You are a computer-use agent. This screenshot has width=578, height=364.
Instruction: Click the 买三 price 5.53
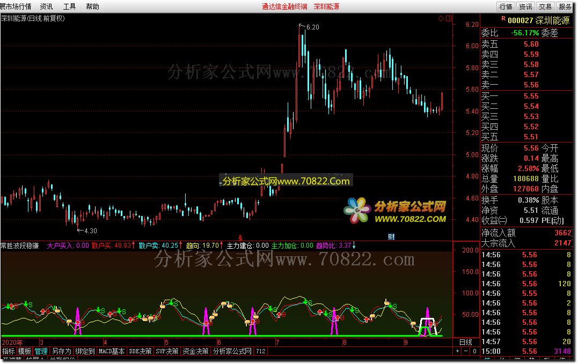(x=531, y=117)
